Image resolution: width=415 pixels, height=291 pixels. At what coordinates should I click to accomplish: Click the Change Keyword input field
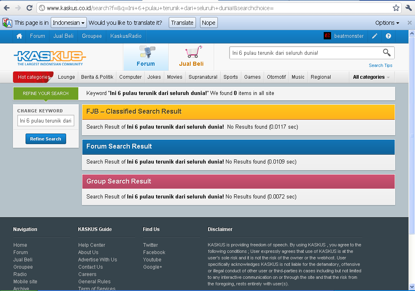click(x=46, y=121)
